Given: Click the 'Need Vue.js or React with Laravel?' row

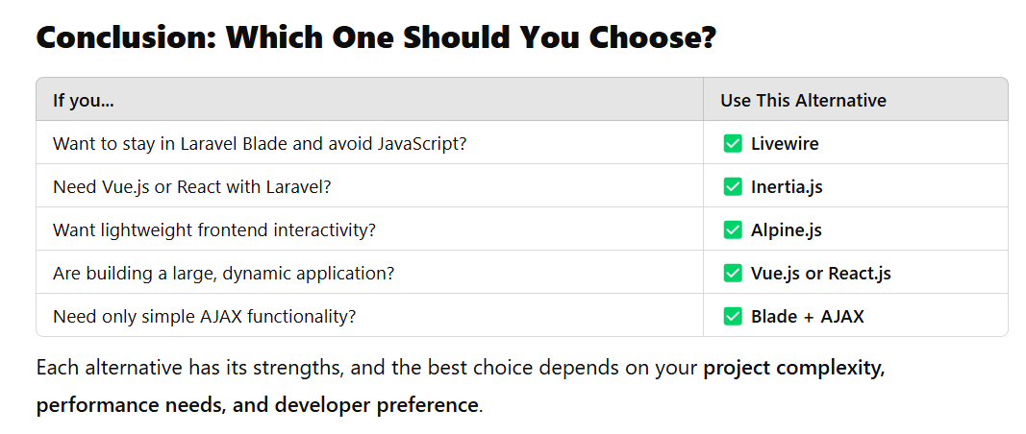Looking at the screenshot, I should coord(191,187).
